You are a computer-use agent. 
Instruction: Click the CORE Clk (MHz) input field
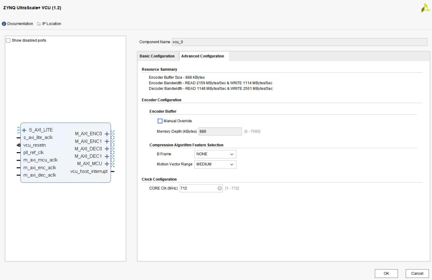point(201,189)
